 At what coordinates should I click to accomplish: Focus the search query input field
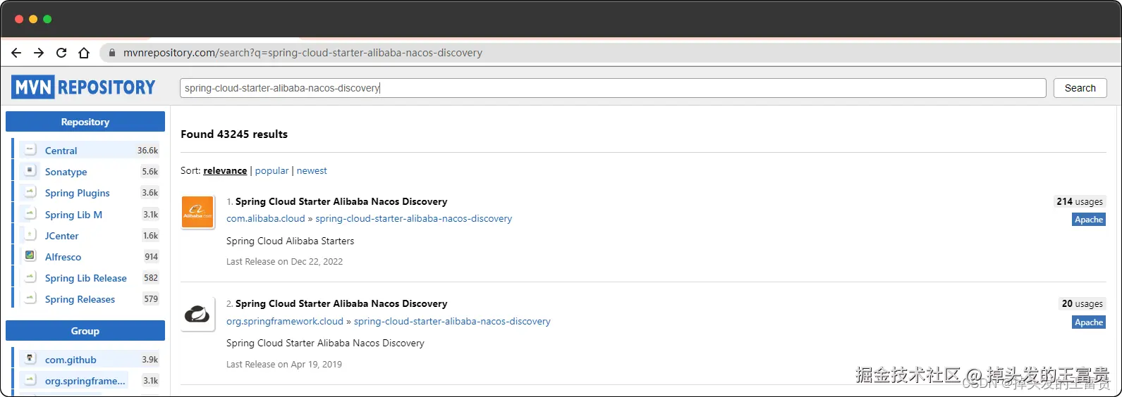(613, 88)
